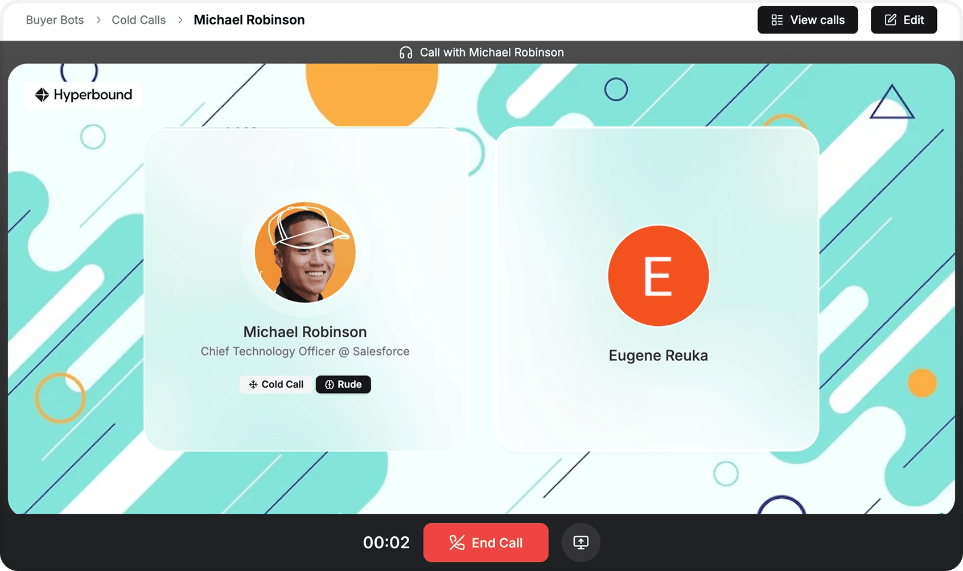Click the Edit button
The height and width of the screenshot is (571, 963).
[x=904, y=20]
